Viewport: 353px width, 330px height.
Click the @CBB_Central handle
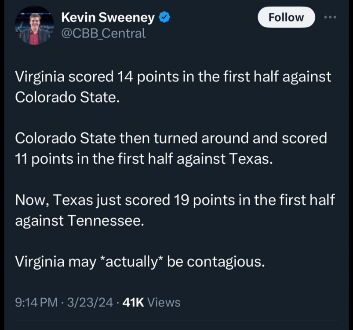103,33
